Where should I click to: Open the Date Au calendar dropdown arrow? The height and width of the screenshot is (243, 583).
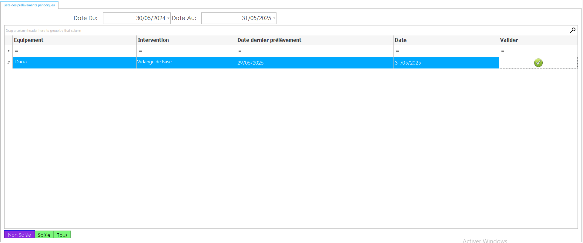coord(274,18)
